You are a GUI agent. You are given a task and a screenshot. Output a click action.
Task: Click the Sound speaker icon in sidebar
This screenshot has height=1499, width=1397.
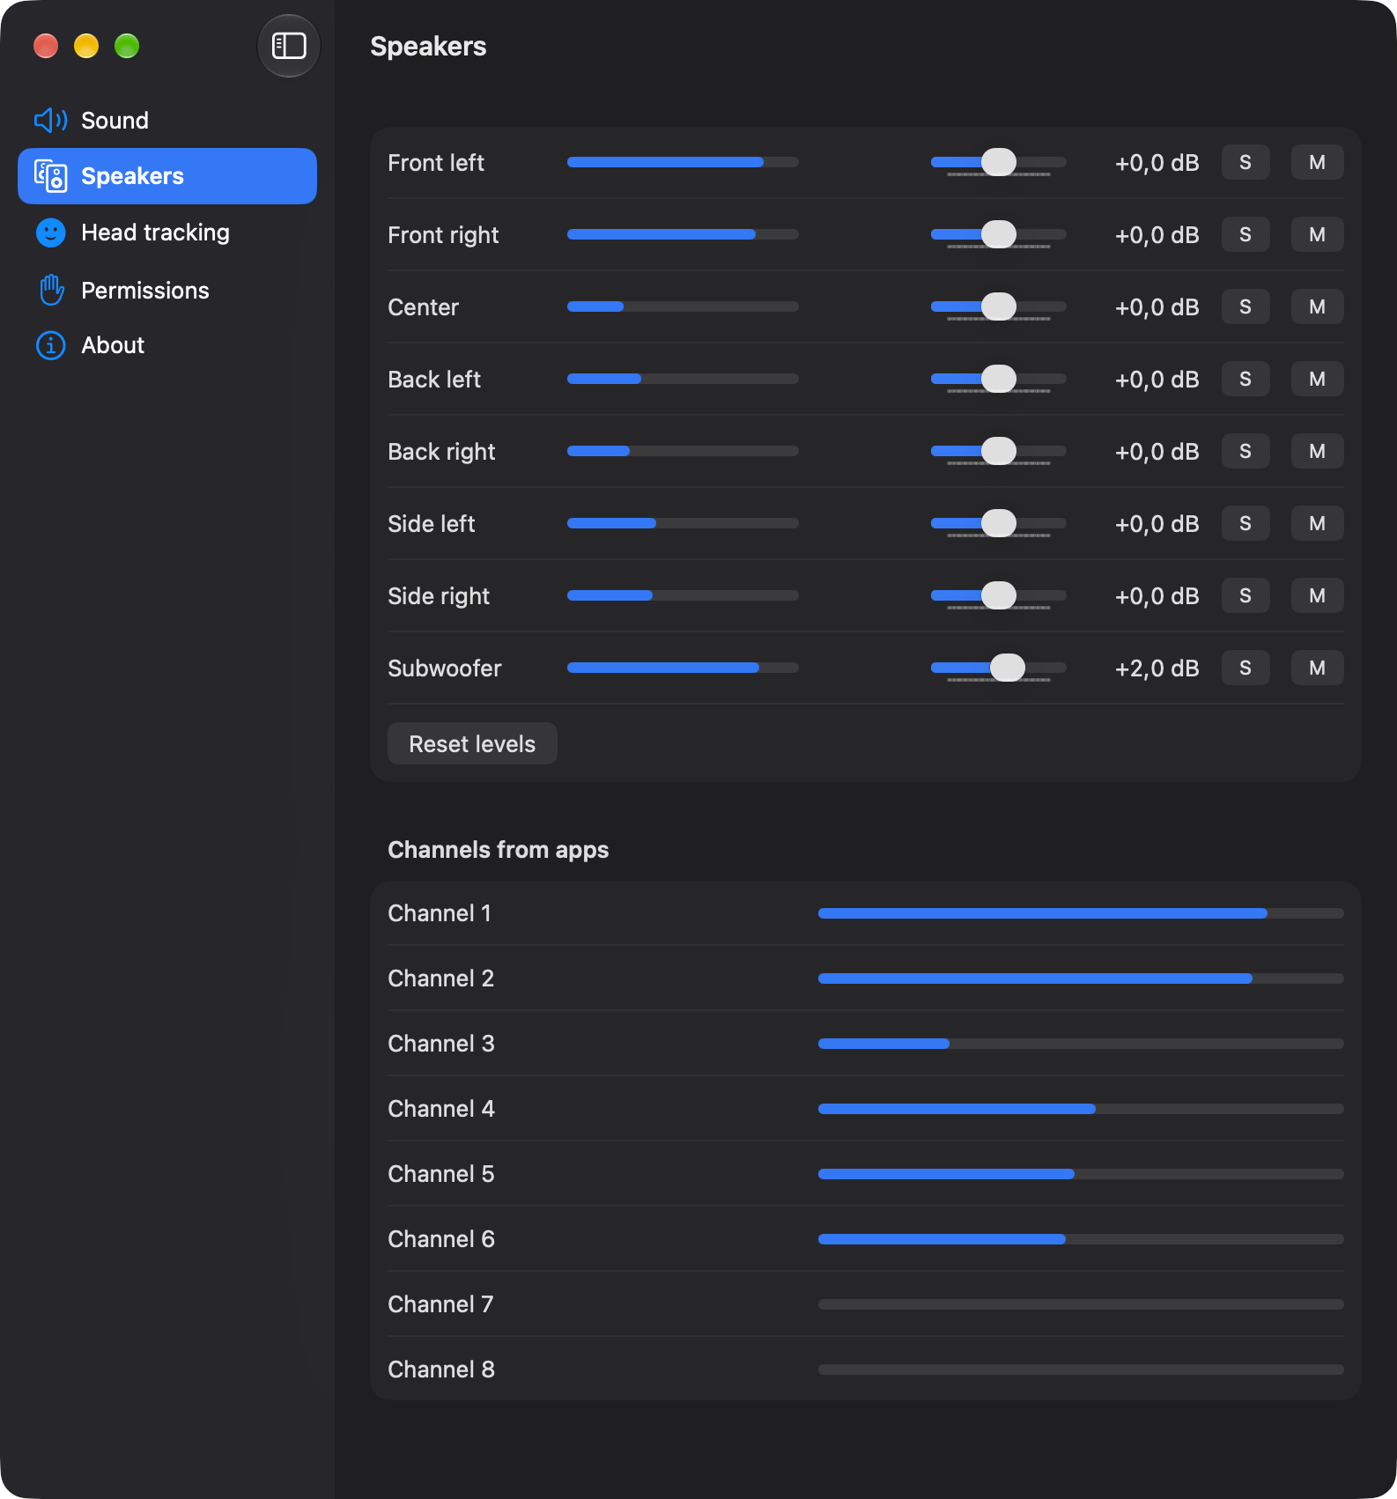pyautogui.click(x=51, y=120)
